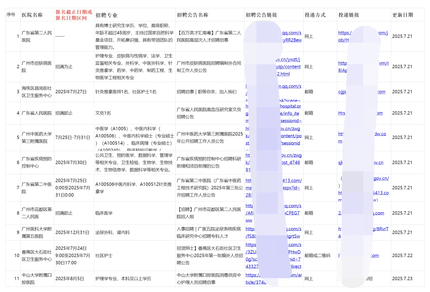
Task: Click the 招聘公告名称 column header
Action: [x=193, y=15]
